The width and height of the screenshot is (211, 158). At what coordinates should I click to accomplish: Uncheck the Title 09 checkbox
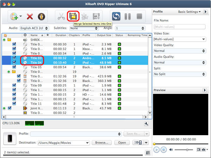[x=14, y=85]
